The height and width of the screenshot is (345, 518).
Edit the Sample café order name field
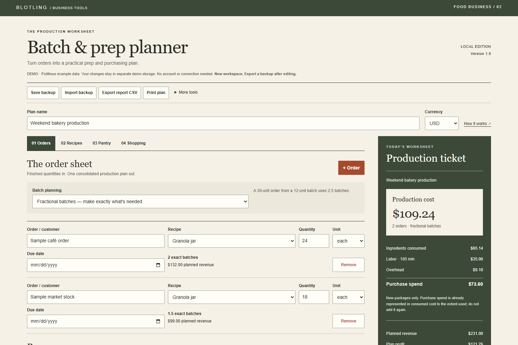[x=96, y=241]
